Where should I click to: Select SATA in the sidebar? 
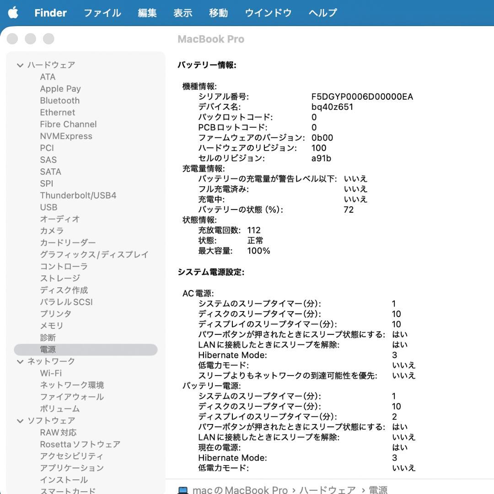(50, 172)
